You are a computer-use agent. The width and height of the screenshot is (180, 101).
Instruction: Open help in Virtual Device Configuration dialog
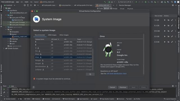[x=33, y=87]
